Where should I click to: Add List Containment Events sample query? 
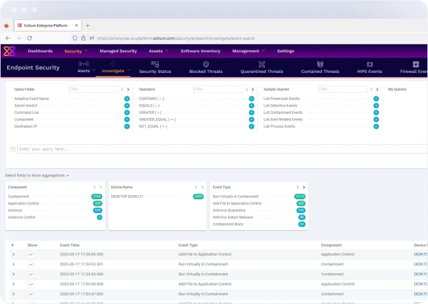[x=376, y=113]
